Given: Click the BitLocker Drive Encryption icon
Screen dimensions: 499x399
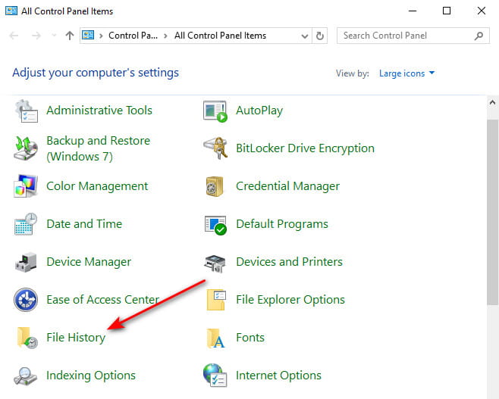Looking at the screenshot, I should click(215, 148).
